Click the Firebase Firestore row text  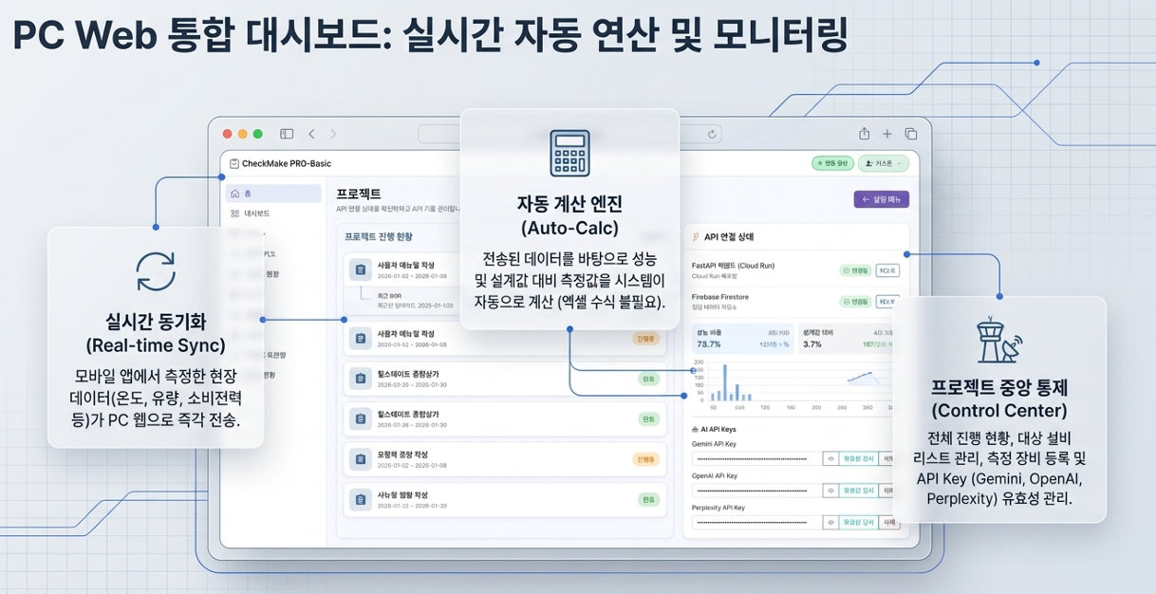[x=720, y=297]
